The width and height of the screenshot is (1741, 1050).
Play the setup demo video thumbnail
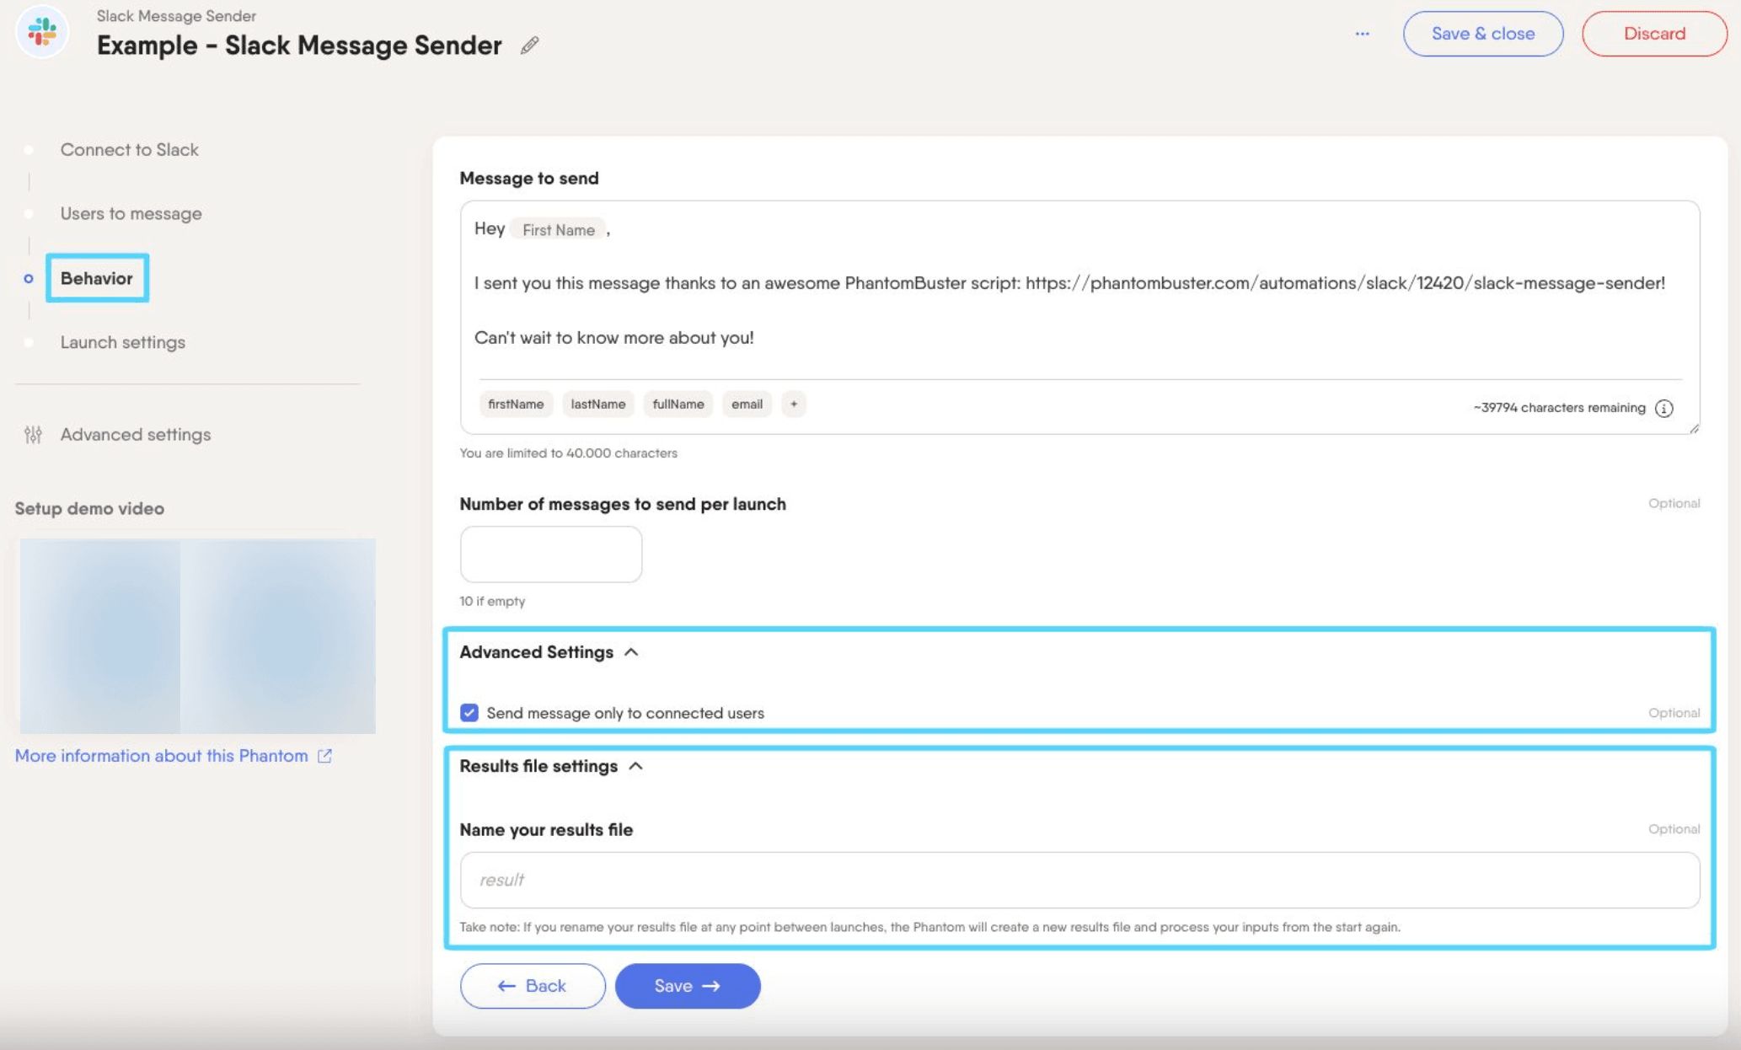(197, 636)
